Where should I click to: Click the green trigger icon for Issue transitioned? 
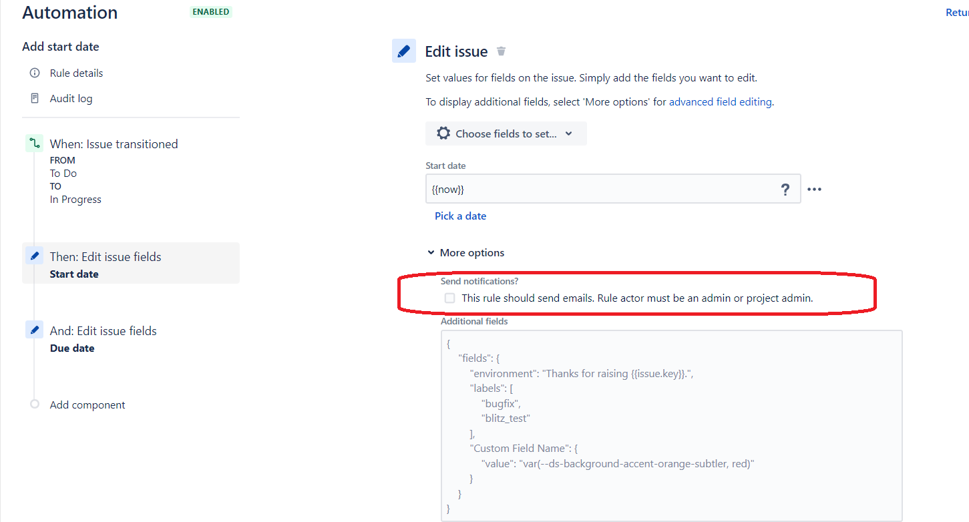tap(34, 143)
